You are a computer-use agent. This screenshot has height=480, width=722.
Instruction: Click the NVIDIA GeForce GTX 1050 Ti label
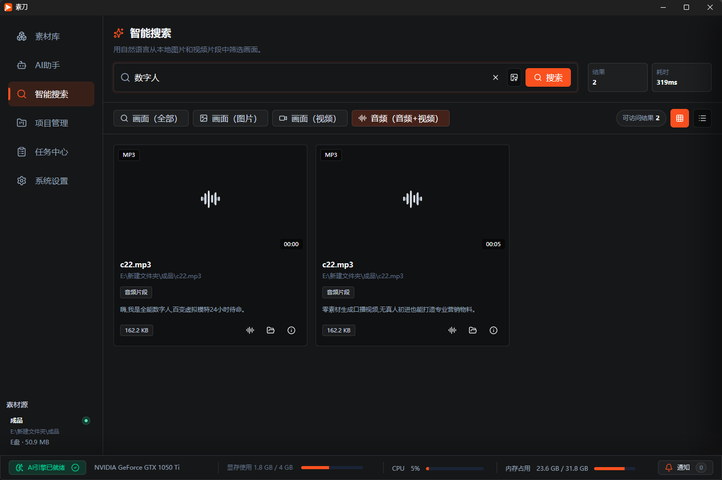tap(137, 468)
